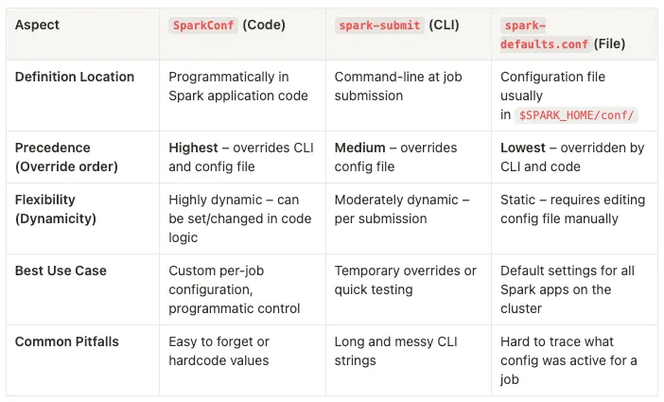Image resolution: width=664 pixels, height=402 pixels.
Task: Click the bold word Highest in precedence row
Action: pyautogui.click(x=193, y=148)
